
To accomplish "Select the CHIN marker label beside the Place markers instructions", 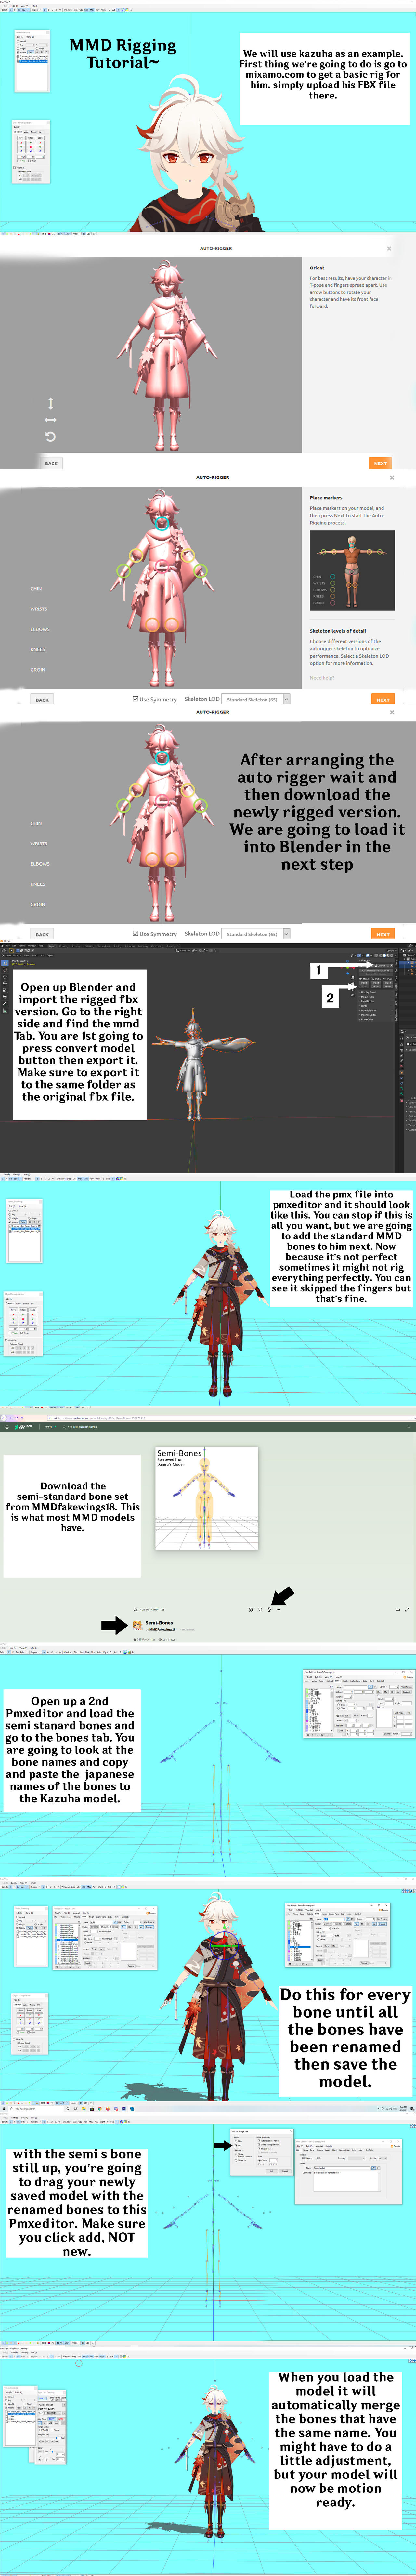I will coord(36,589).
